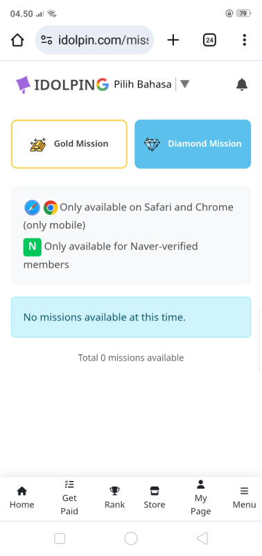Open a new tab with plus icon
The height and width of the screenshot is (556, 262).
coord(173,40)
